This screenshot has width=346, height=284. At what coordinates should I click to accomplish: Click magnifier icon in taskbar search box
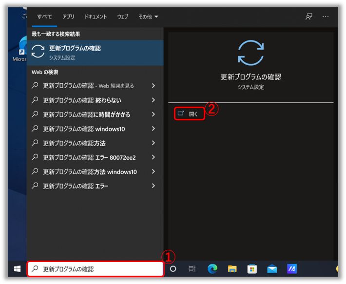pyautogui.click(x=35, y=269)
